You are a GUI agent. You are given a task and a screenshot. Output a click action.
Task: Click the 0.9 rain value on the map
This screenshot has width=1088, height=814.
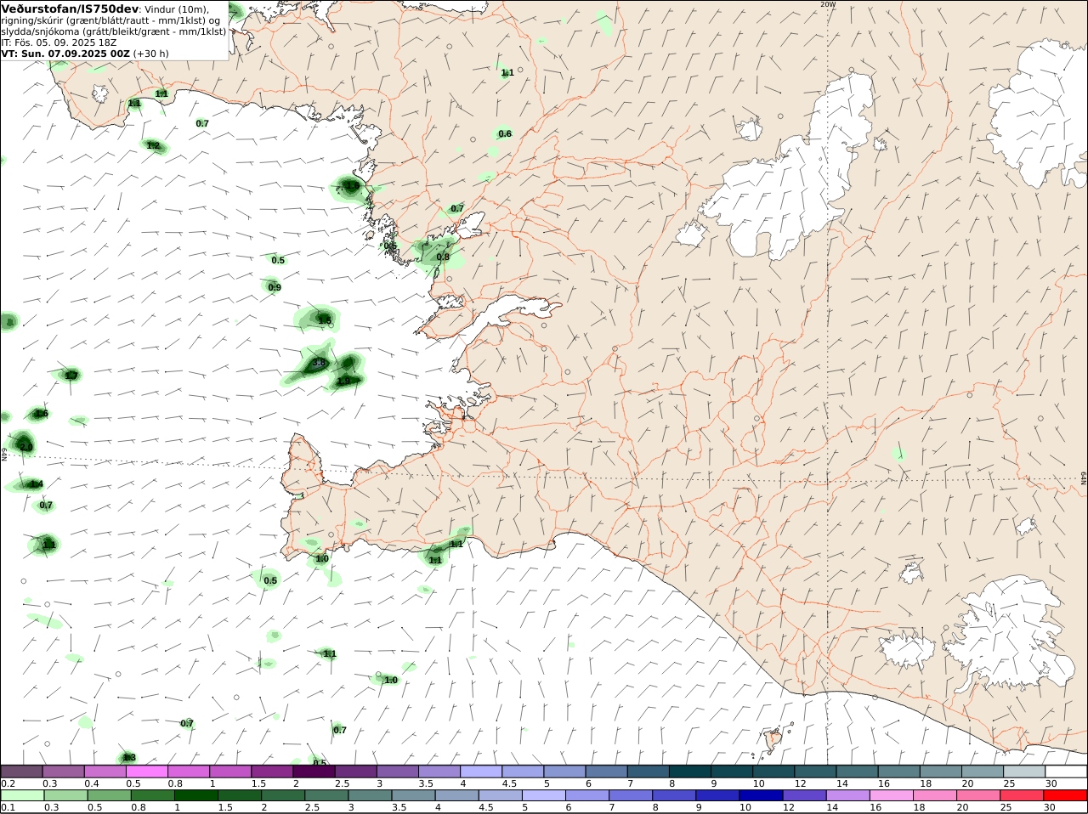click(x=275, y=287)
